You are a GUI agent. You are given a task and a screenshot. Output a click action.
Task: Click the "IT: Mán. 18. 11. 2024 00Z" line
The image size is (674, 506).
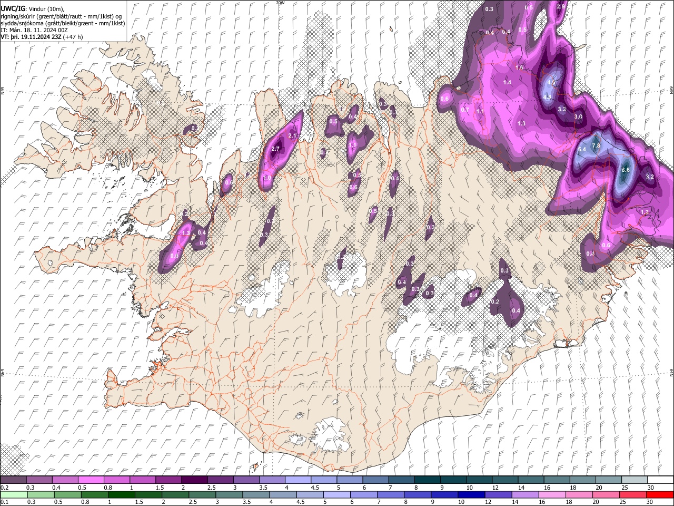(x=34, y=30)
